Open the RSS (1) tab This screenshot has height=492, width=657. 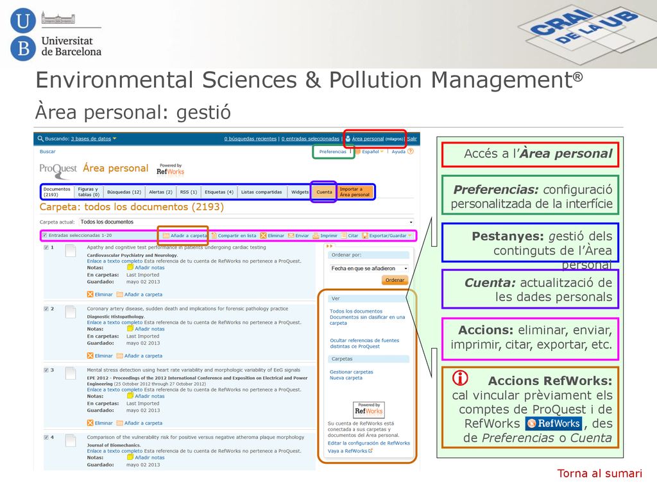(x=189, y=192)
